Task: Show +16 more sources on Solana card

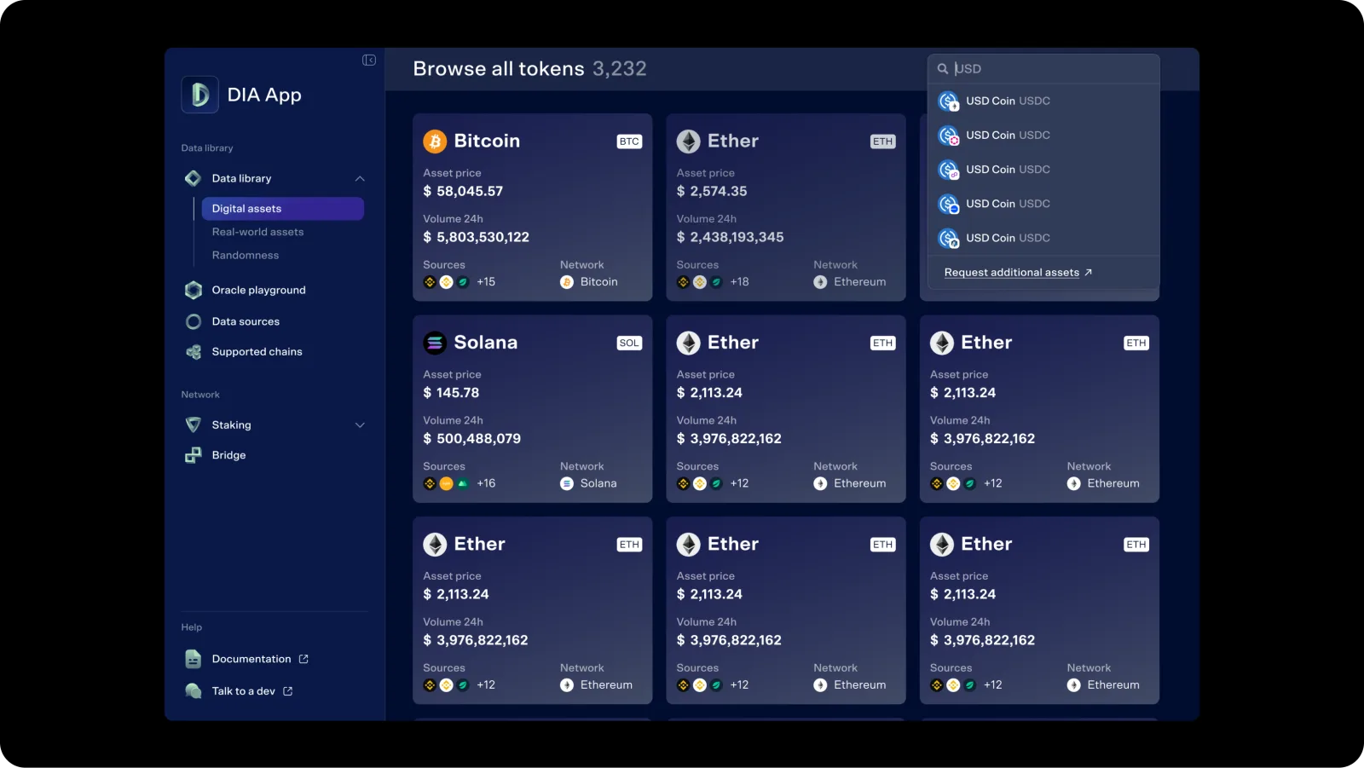Action: 486,483
